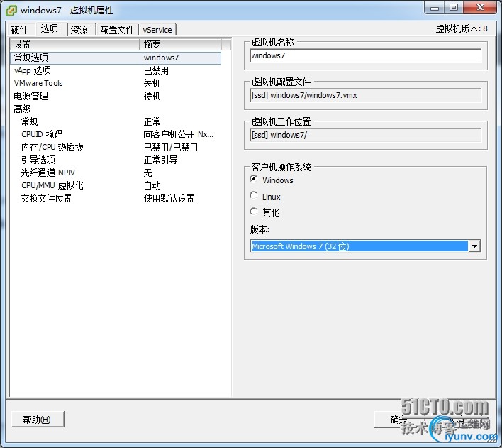Switch to the vService tab
Screen dimensions: 502x448
pyautogui.click(x=157, y=30)
